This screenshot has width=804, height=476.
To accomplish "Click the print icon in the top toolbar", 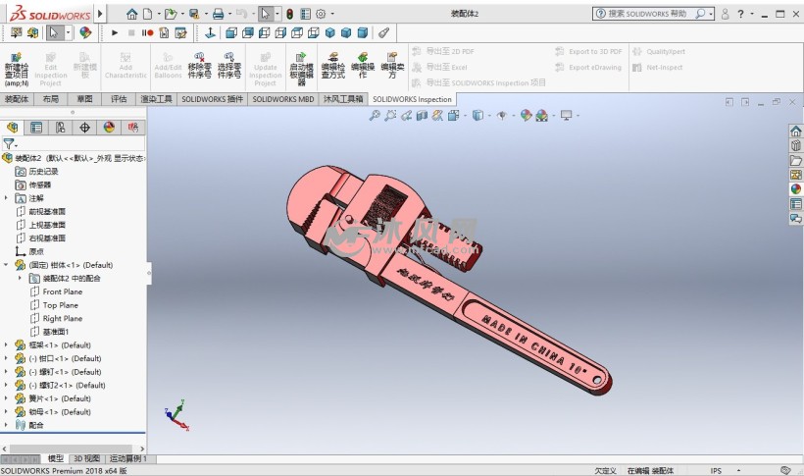I will pyautogui.click(x=218, y=15).
